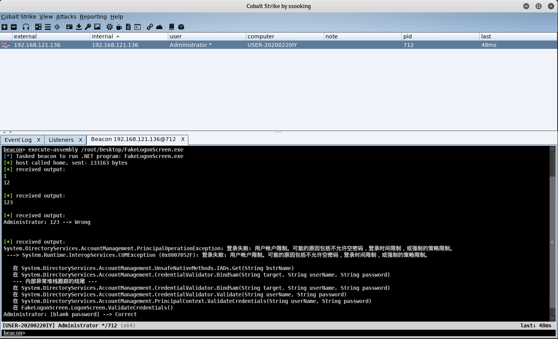The image size is (558, 339).
Task: Close the Listeners tab
Action: [x=81, y=140]
